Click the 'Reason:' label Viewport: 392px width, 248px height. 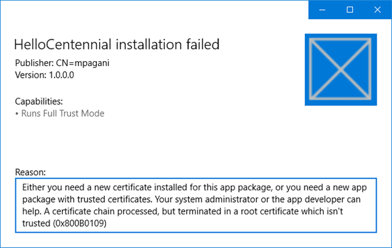[29, 173]
